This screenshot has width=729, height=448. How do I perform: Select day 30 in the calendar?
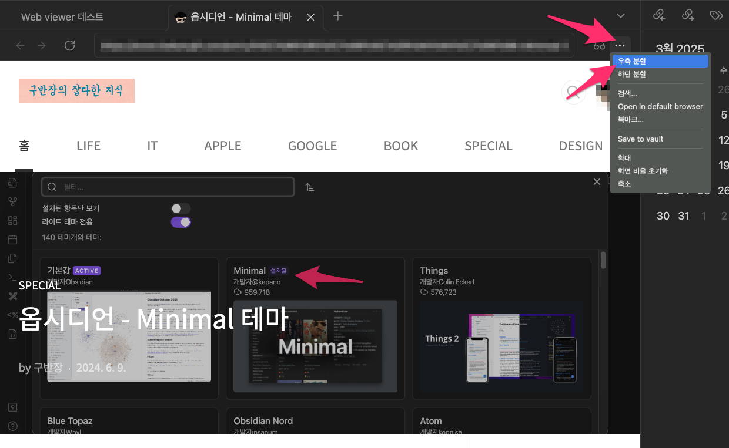(663, 215)
